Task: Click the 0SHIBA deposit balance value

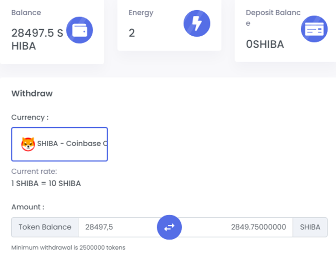Action: tap(265, 44)
